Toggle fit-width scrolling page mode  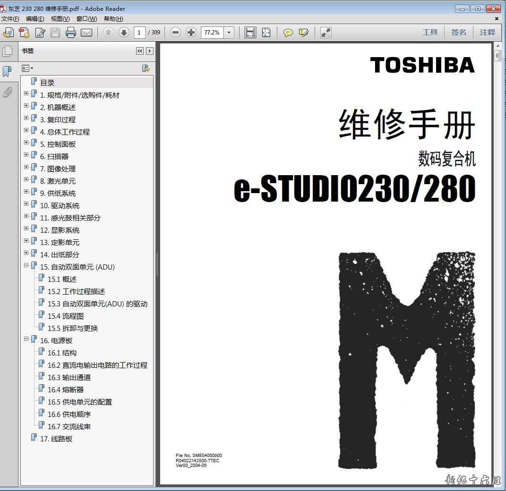(x=250, y=33)
